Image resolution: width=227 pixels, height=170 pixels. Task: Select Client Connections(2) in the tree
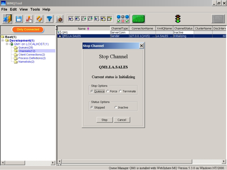[x=31, y=55]
